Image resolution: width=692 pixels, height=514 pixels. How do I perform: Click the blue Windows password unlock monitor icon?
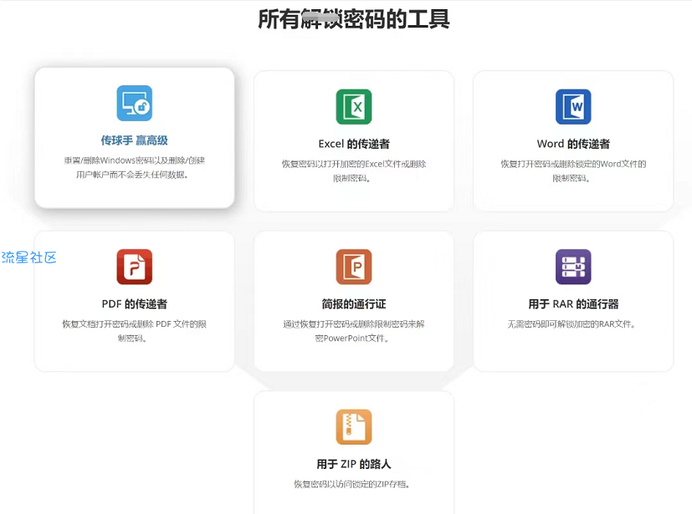pos(134,103)
